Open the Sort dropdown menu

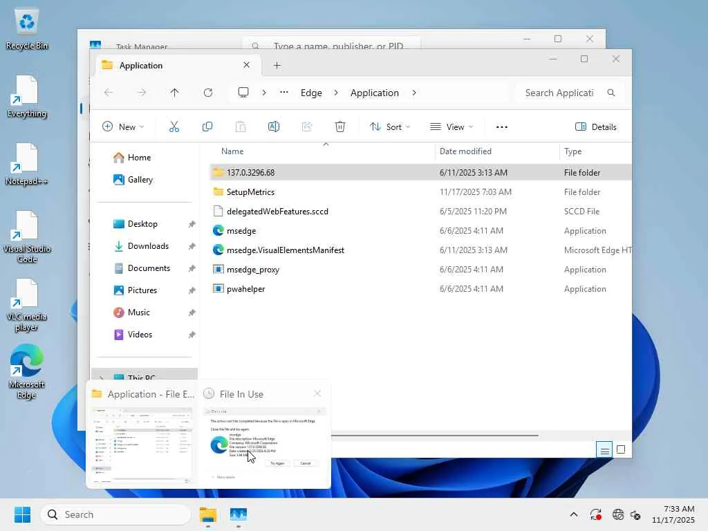(390, 127)
